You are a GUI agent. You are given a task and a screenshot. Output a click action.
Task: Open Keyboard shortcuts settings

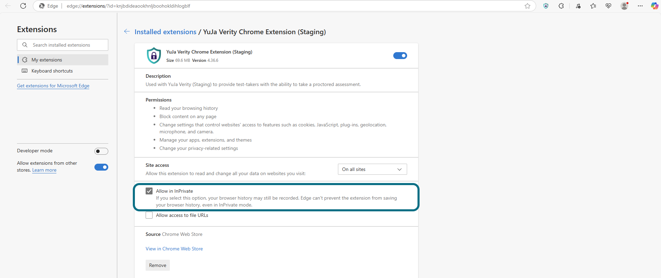pyautogui.click(x=52, y=71)
